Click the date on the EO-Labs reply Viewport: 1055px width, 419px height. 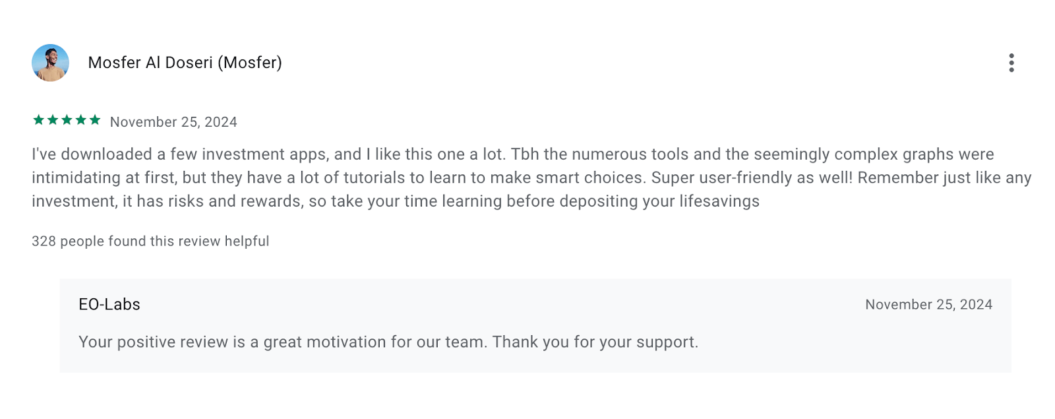coord(928,305)
